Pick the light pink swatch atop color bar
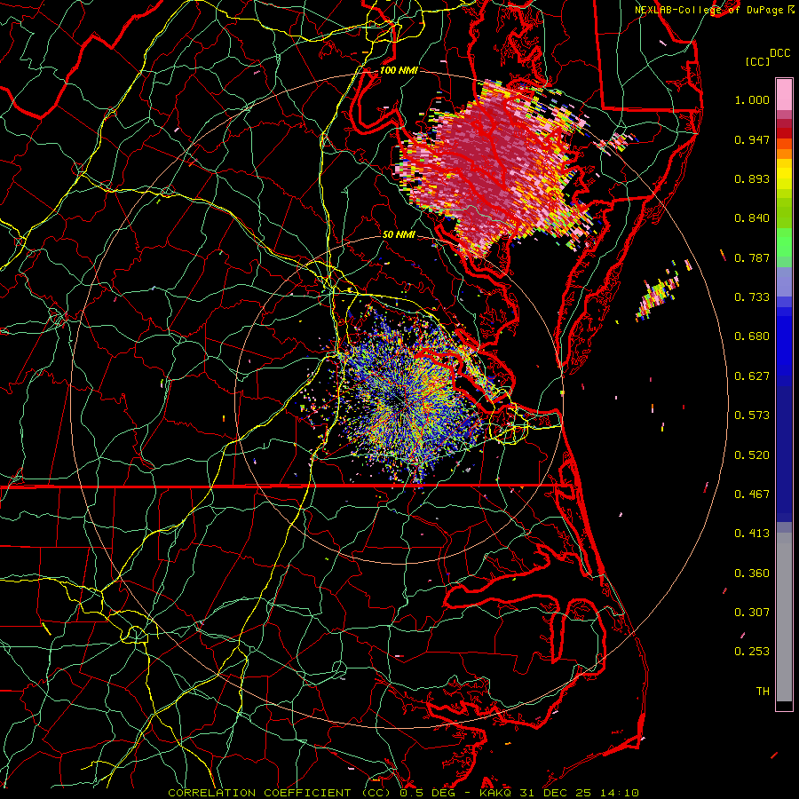This screenshot has width=799, height=799. [784, 94]
